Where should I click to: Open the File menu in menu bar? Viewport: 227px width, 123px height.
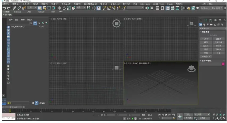coord(6,4)
